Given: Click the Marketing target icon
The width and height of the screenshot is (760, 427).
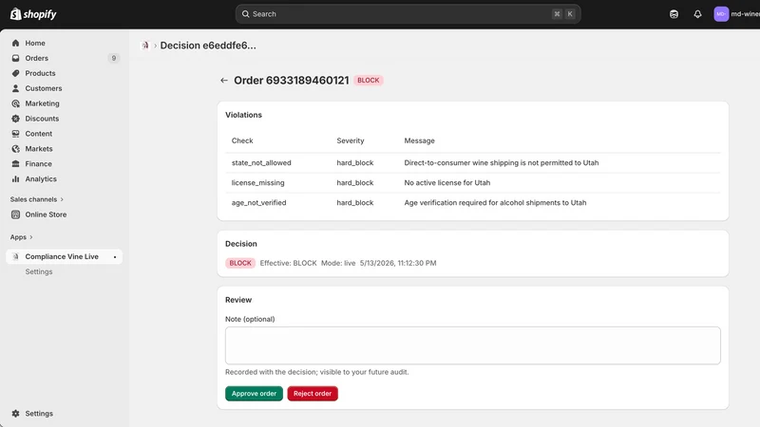Looking at the screenshot, I should click(x=15, y=103).
